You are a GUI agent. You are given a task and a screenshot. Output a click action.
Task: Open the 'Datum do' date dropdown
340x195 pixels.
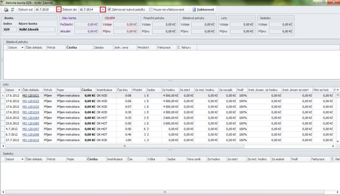click(103, 9)
